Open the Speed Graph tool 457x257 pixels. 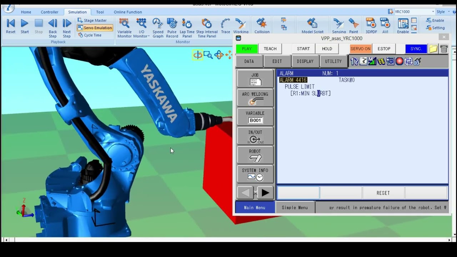click(158, 28)
